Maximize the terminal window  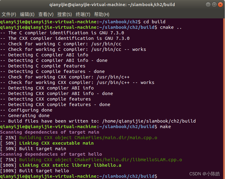pos(214,5)
